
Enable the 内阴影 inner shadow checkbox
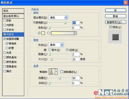click(5, 25)
